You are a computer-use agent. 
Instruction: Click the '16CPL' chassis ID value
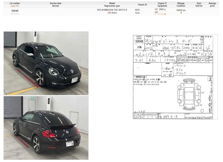click(x=137, y=10)
